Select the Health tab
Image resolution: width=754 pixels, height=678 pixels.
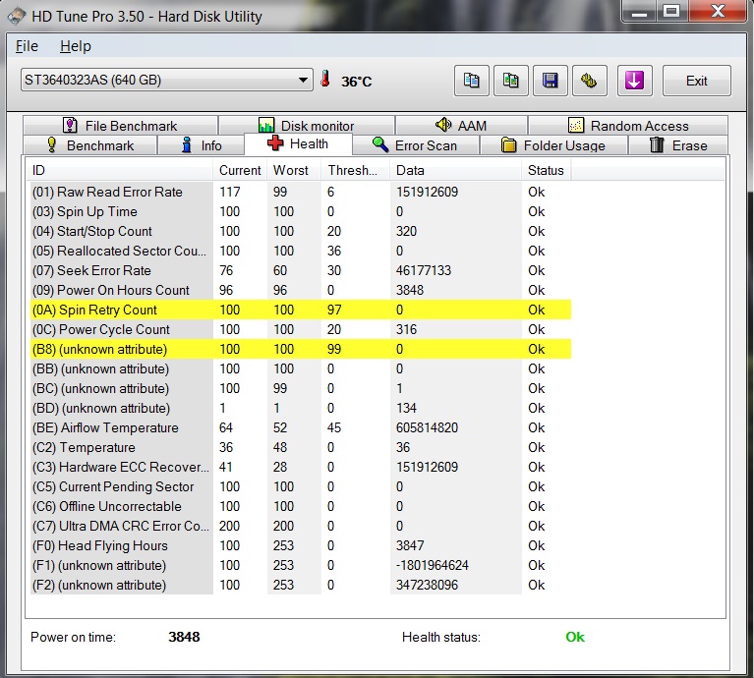coord(298,143)
